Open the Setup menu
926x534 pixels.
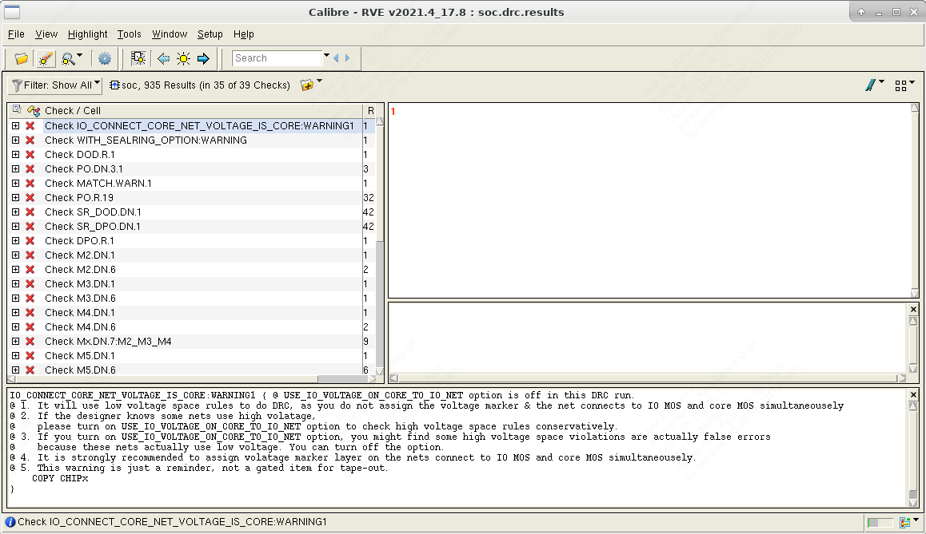[x=210, y=34]
